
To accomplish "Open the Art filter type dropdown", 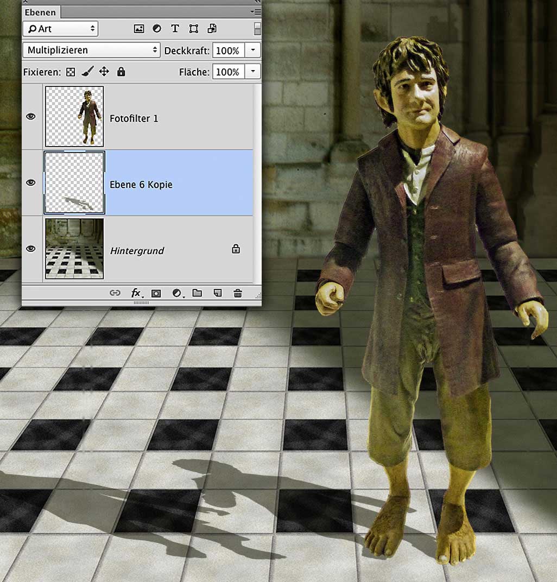I will (x=60, y=29).
